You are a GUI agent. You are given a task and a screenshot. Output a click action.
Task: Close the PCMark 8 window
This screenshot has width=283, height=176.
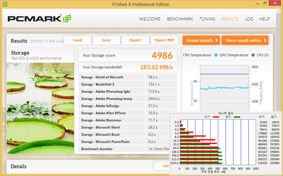275,3
